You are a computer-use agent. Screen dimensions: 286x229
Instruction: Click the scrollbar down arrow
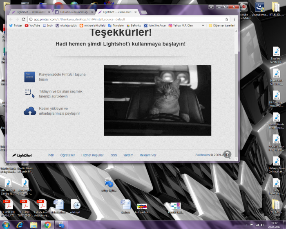[x=236, y=159]
